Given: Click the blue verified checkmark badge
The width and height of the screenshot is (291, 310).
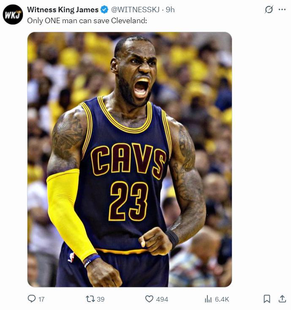Looking at the screenshot, I should click(104, 9).
